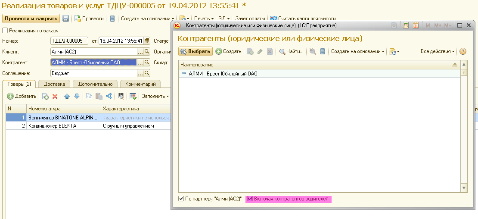Open calculator icon in dialog title bar
Image resolution: width=478 pixels, height=219 pixels.
tap(406, 26)
